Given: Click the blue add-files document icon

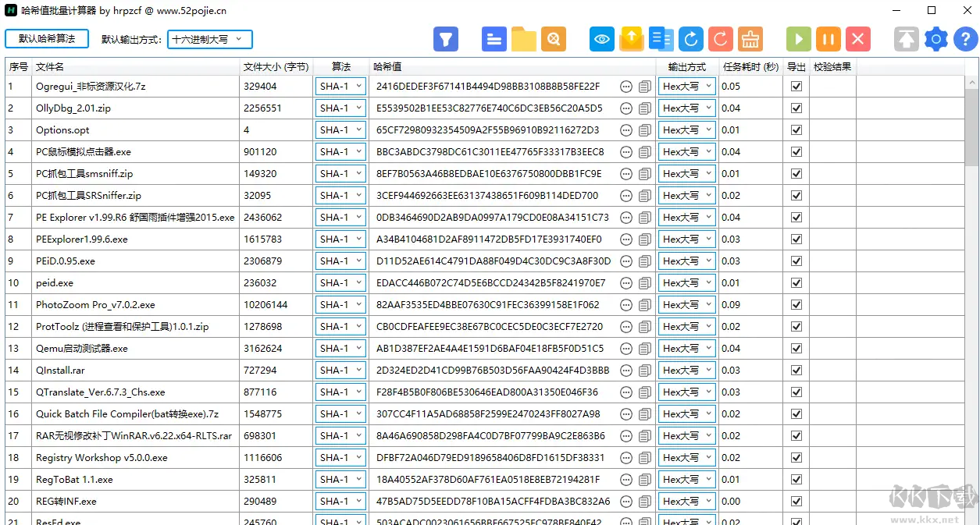Looking at the screenshot, I should (494, 39).
